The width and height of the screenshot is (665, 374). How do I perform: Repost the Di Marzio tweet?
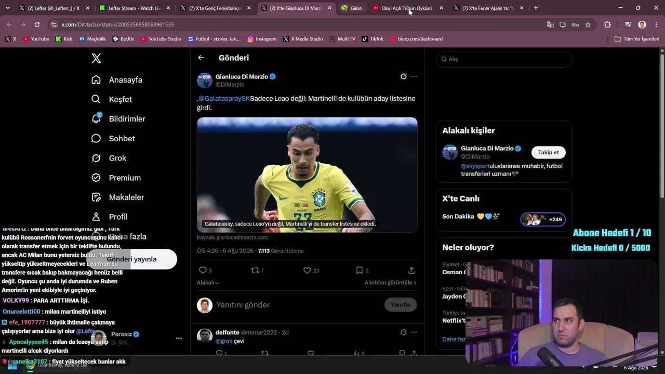coord(255,270)
